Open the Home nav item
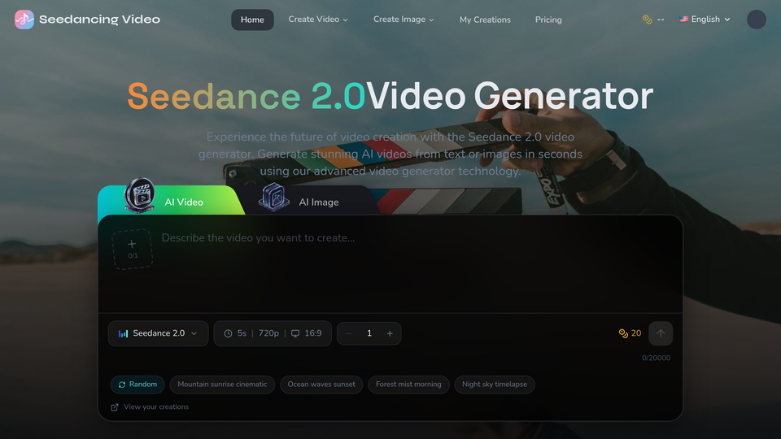The height and width of the screenshot is (439, 781). pyautogui.click(x=252, y=20)
